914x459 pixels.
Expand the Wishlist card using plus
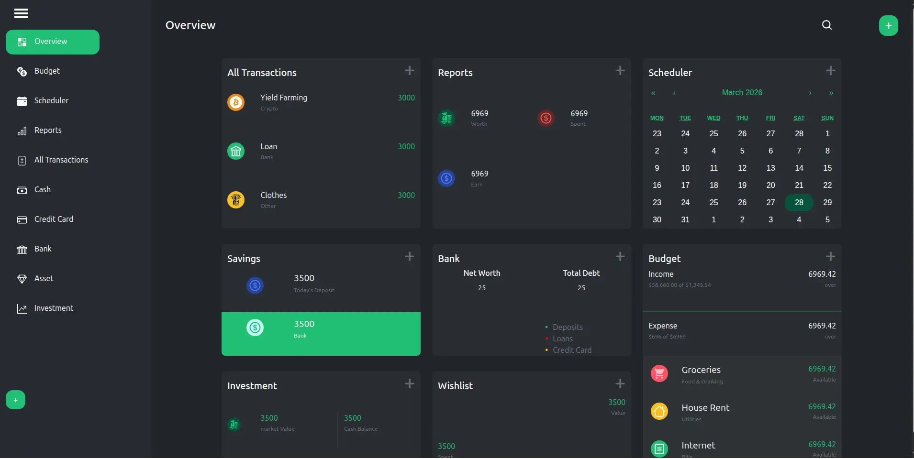point(620,384)
